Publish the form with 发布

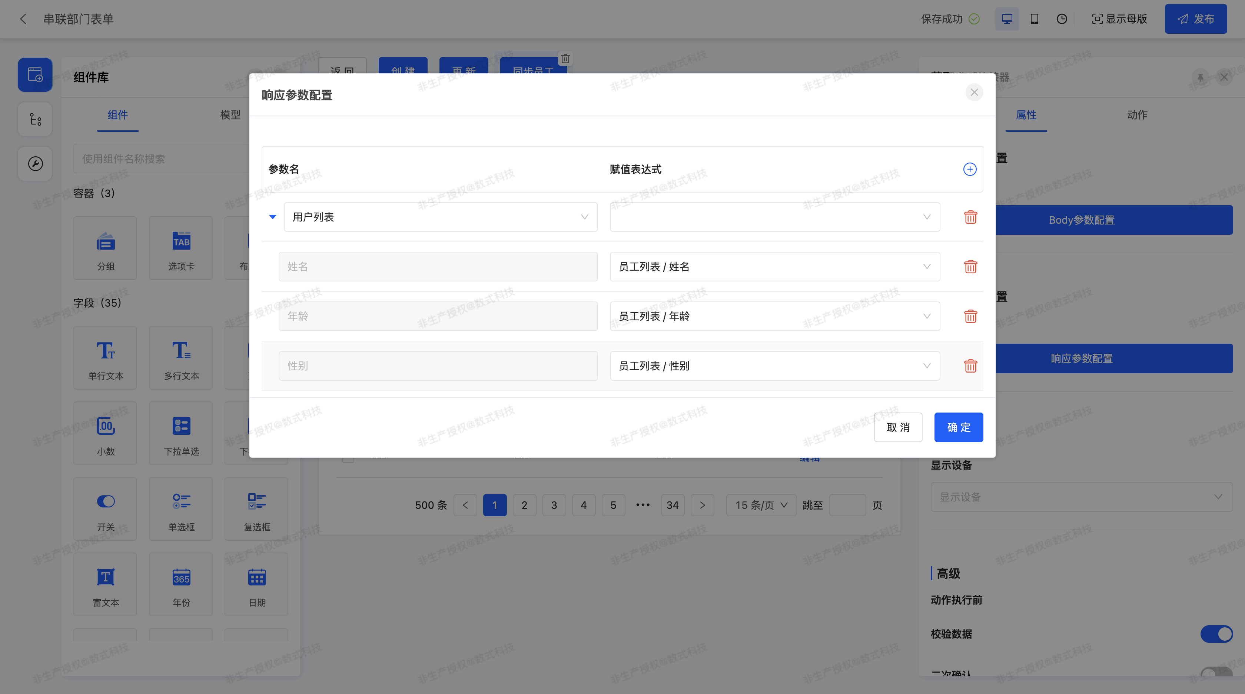1196,19
